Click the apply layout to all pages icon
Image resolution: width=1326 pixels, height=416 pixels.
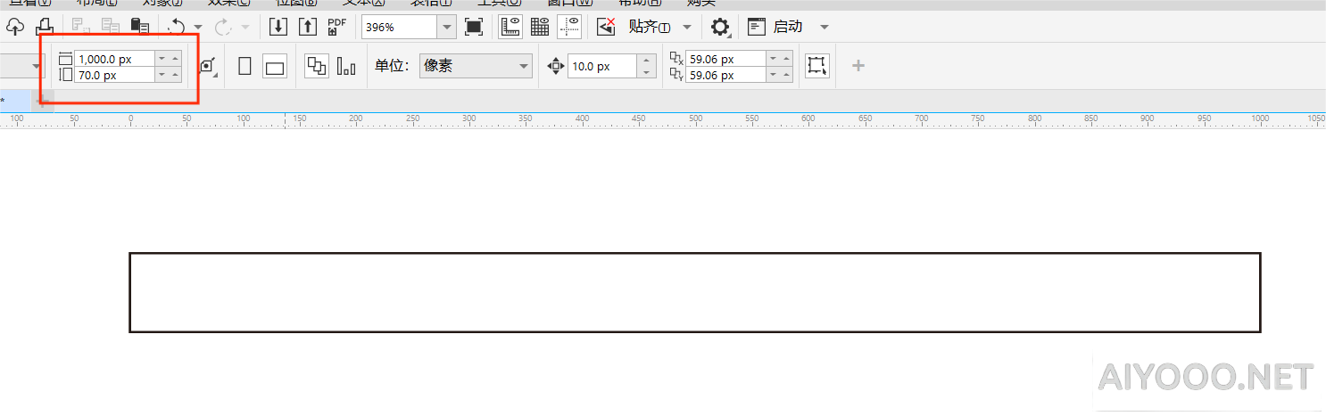(x=317, y=66)
